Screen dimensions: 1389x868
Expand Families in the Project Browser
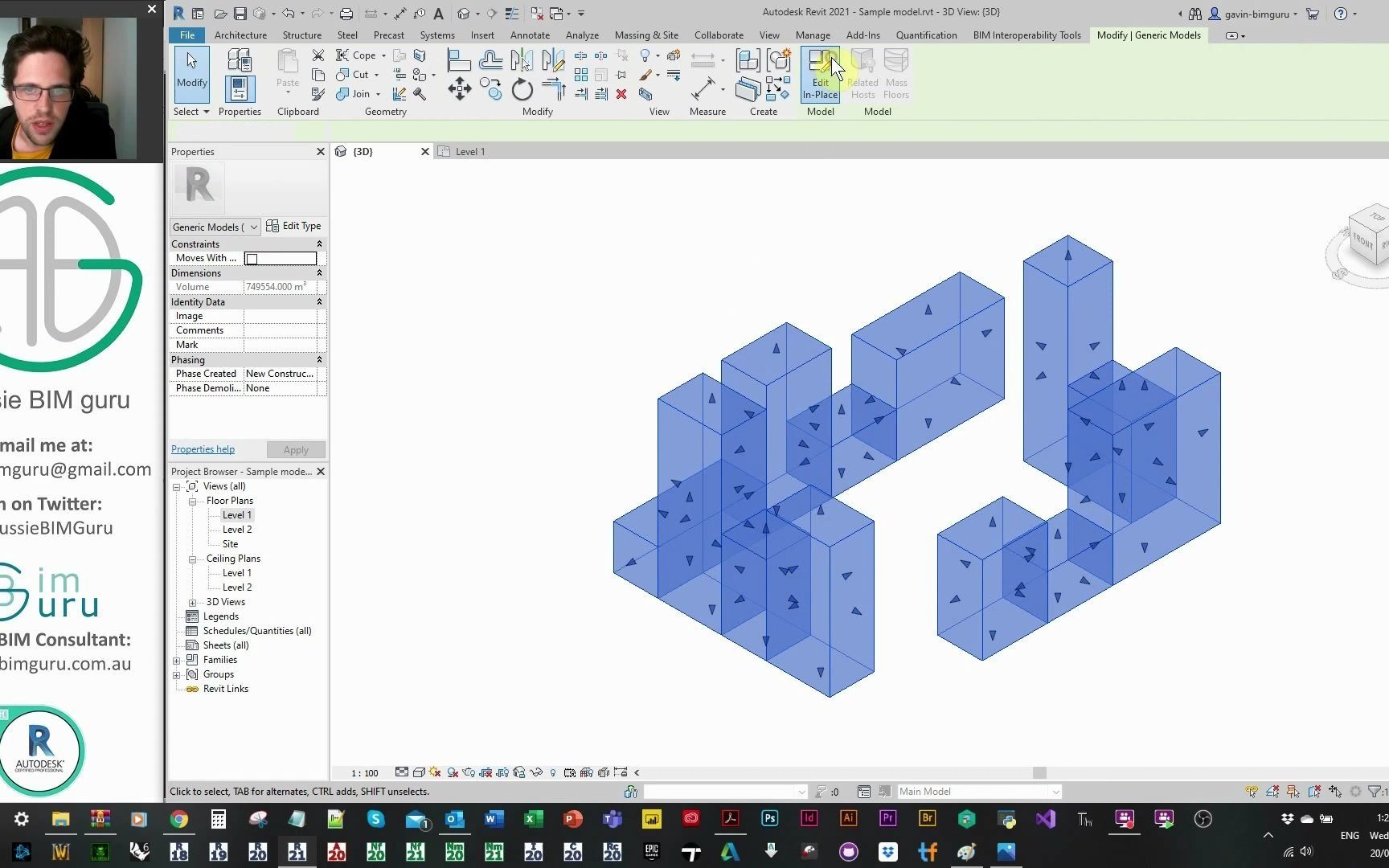pos(177,659)
